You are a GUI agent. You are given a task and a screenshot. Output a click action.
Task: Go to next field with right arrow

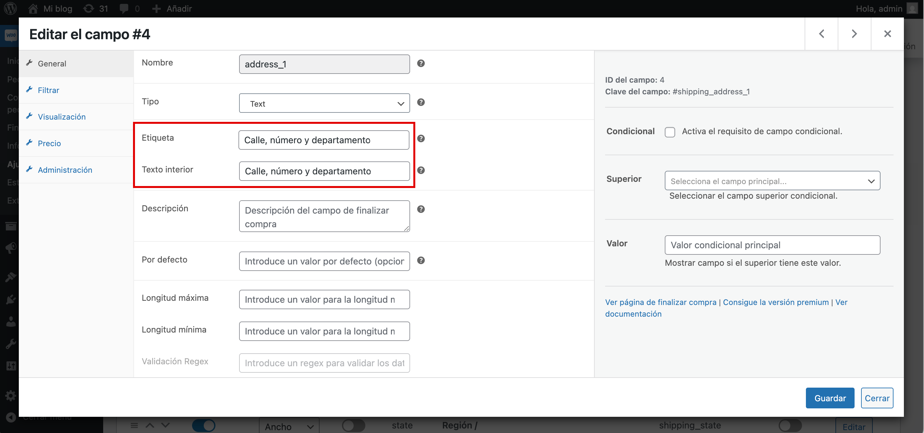click(854, 34)
